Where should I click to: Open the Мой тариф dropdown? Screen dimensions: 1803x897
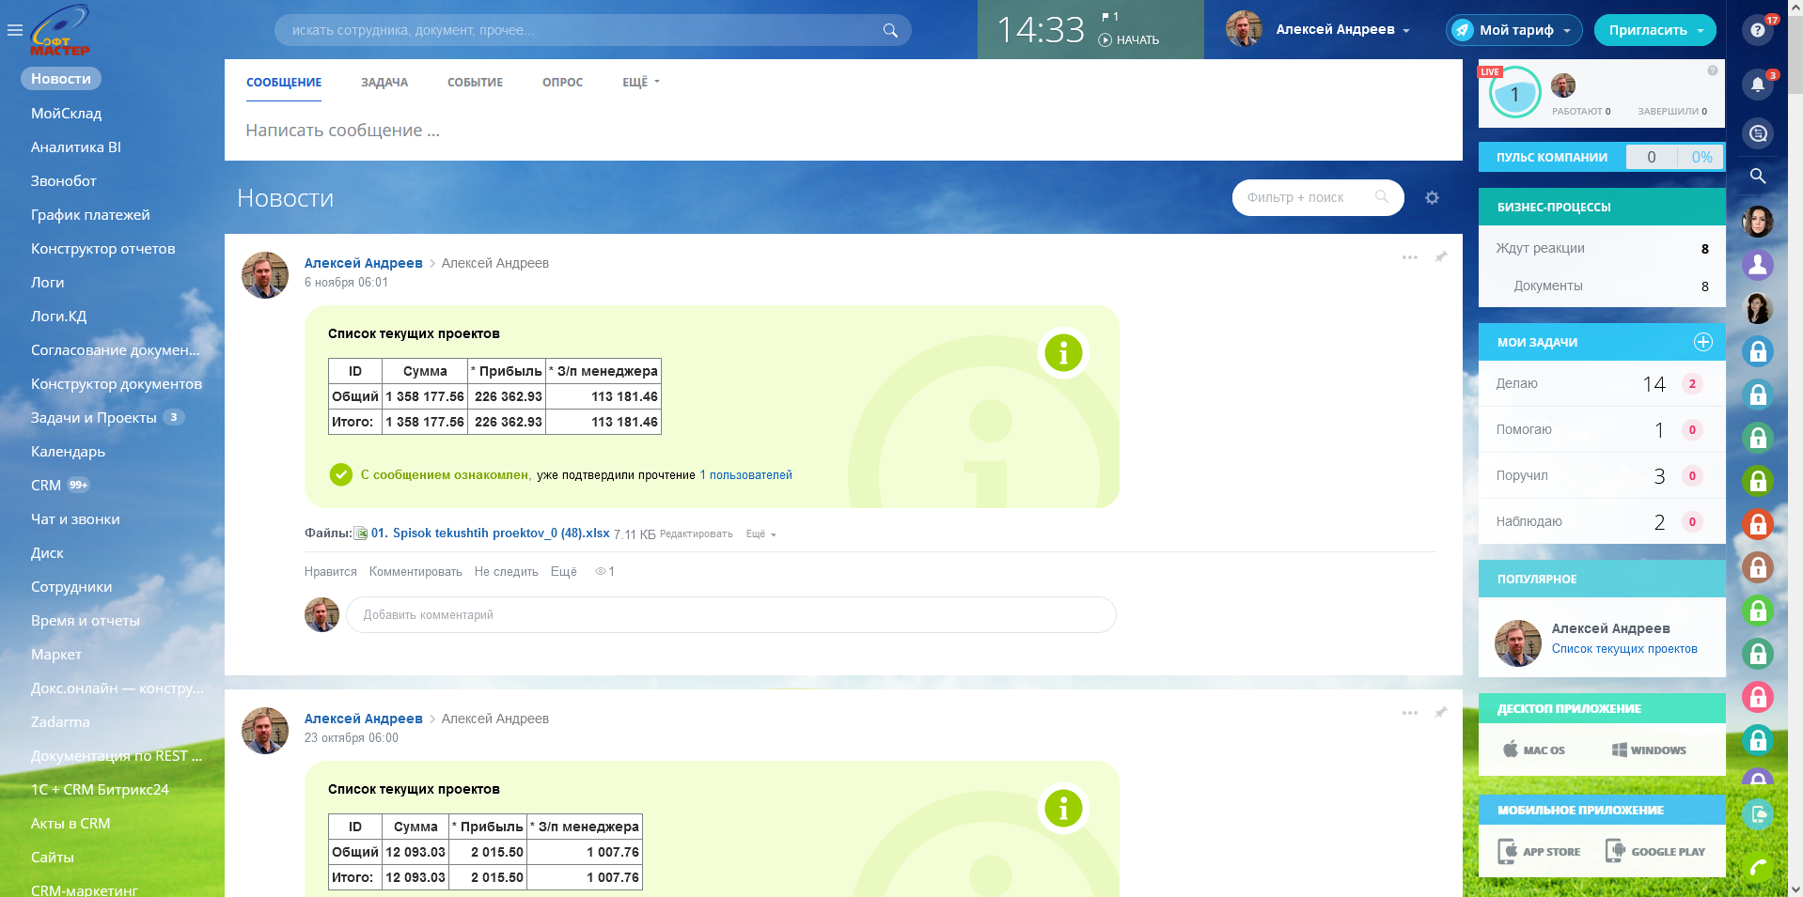(1513, 30)
